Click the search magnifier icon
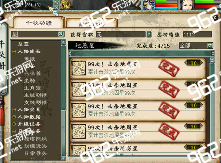This screenshot has height=163, width=221. click(61, 34)
